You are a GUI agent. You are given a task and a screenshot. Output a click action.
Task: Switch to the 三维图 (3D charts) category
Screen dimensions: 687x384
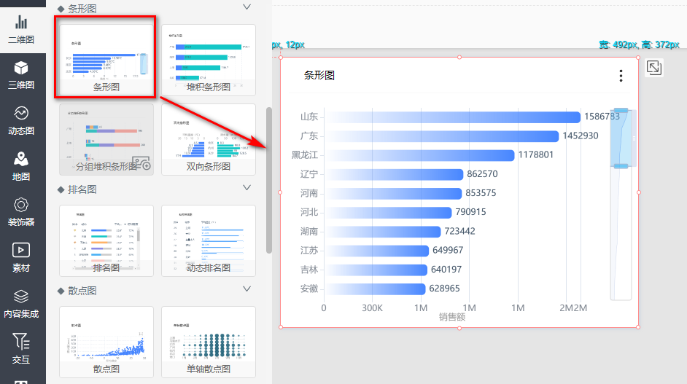coord(21,74)
